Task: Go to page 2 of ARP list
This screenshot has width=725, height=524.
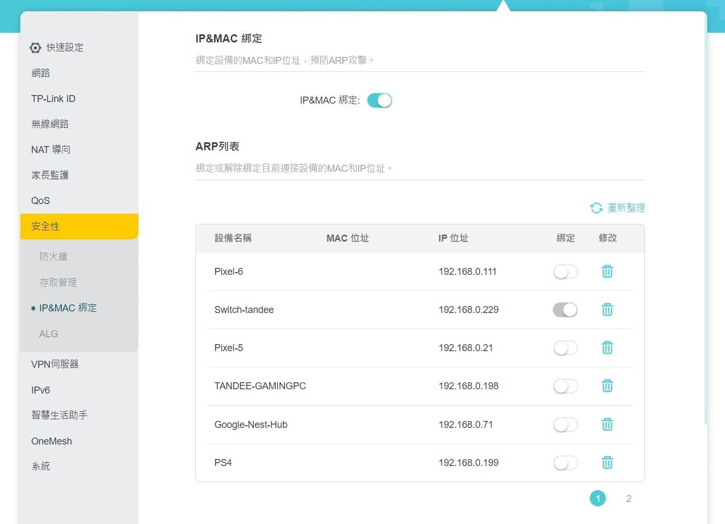Action: point(628,499)
